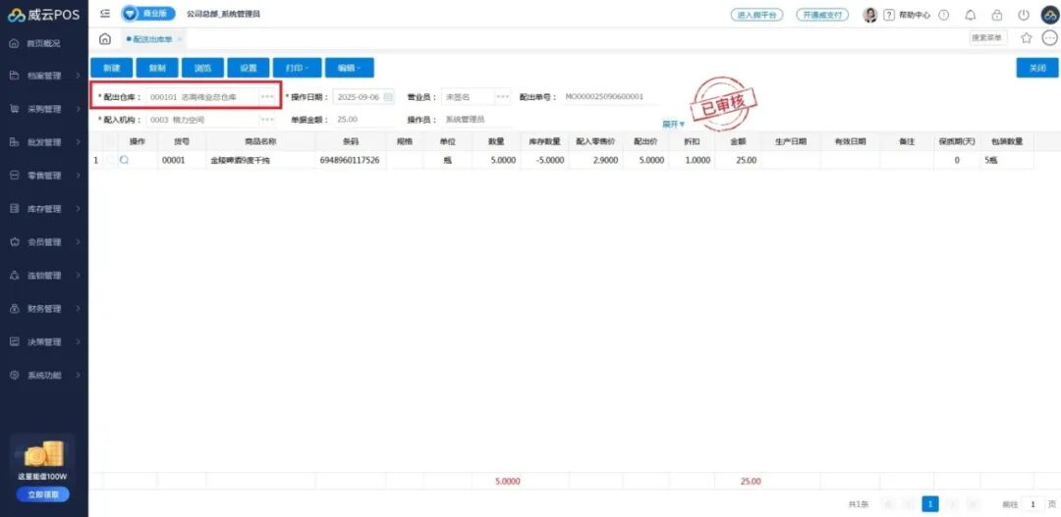Select the 配送出库单 tab

(152, 38)
